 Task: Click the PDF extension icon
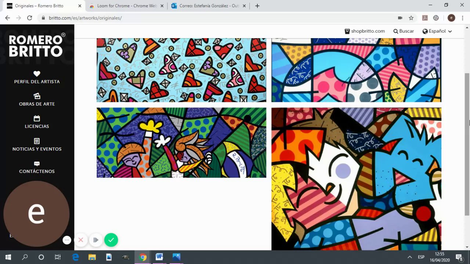425,18
